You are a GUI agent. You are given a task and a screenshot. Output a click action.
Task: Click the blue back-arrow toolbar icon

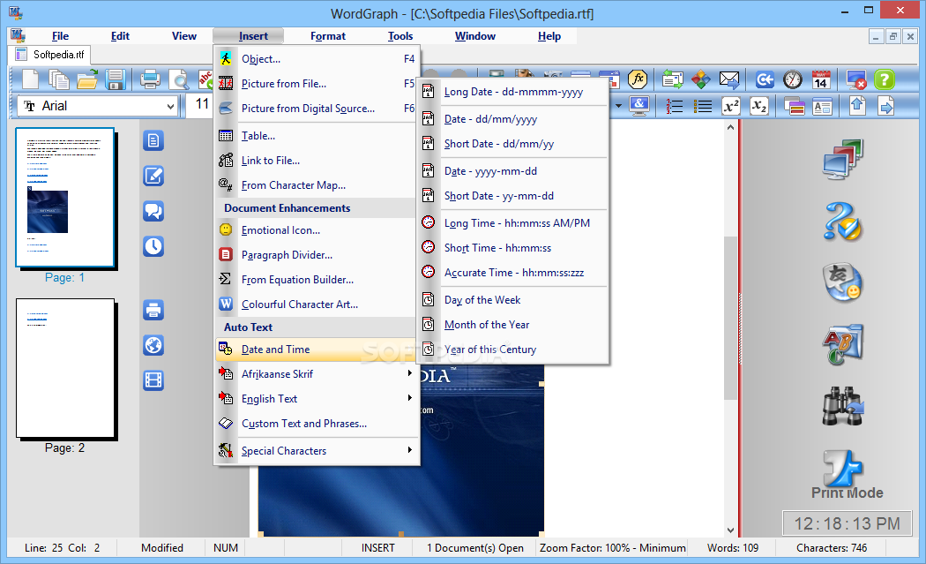click(765, 79)
